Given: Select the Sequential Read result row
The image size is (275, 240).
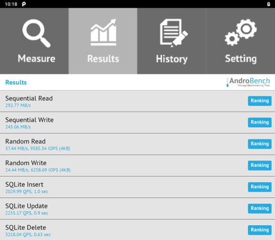Looking at the screenshot, I should click(x=137, y=101).
